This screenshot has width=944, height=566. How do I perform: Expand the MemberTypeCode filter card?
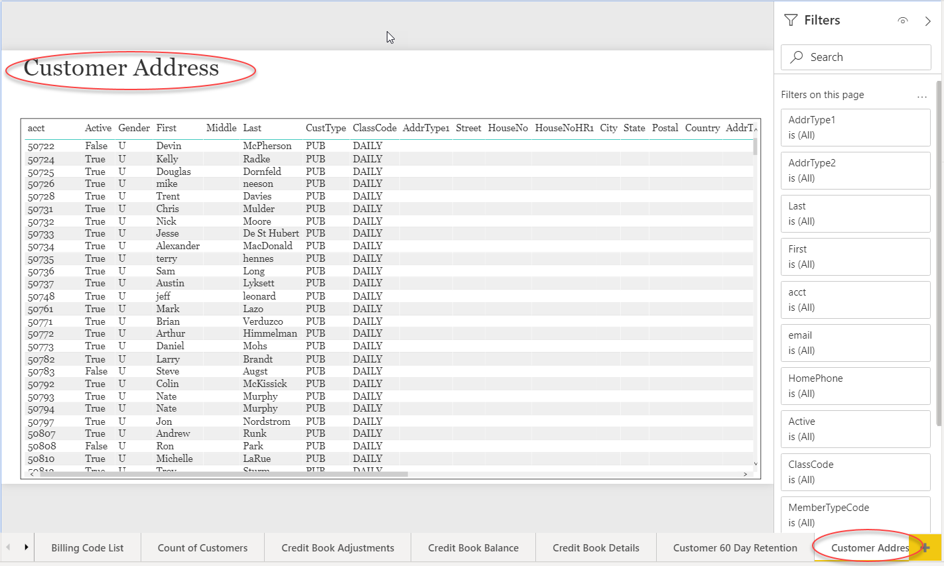click(x=856, y=515)
